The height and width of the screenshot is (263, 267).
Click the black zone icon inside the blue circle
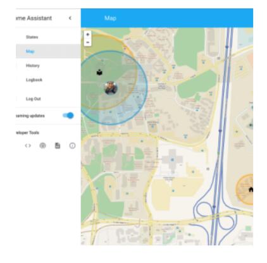click(99, 73)
